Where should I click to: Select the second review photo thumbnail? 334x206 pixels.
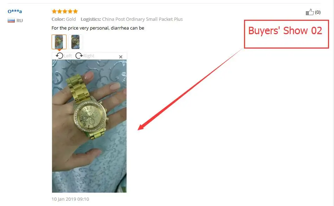click(x=75, y=42)
